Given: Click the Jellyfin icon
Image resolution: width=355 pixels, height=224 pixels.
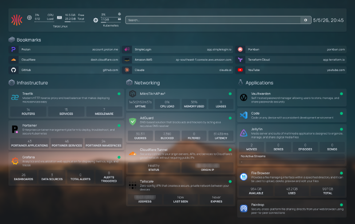Looking at the screenshot, I should click(244, 133).
